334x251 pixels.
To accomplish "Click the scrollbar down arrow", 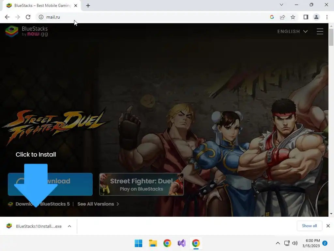I will click(x=331, y=214).
